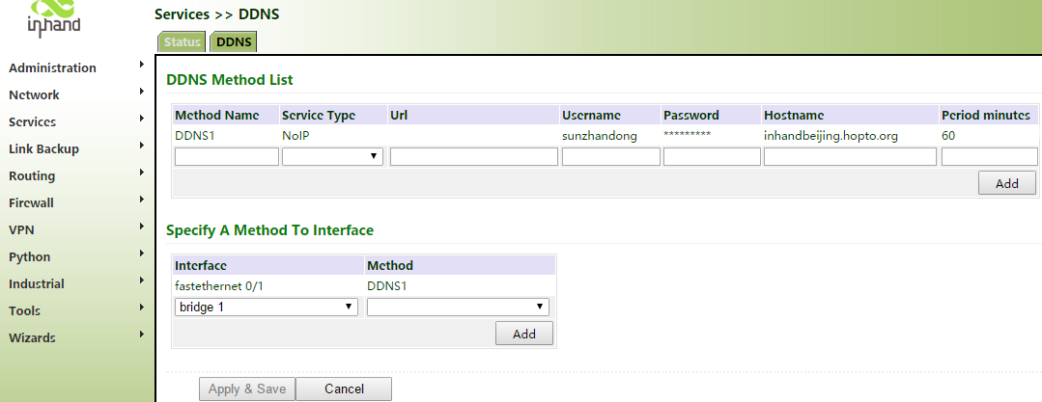
Task: Open the bridge 1 interface dropdown
Action: (266, 307)
